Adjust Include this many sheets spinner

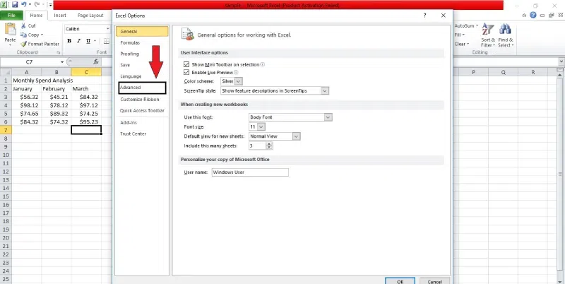[269, 146]
